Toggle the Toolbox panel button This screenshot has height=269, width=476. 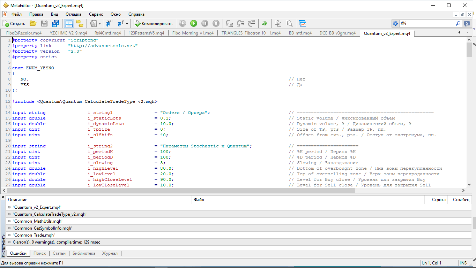pyautogui.click(x=69, y=23)
